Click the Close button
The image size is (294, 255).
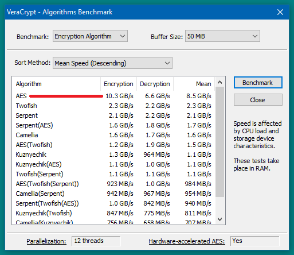tap(258, 100)
